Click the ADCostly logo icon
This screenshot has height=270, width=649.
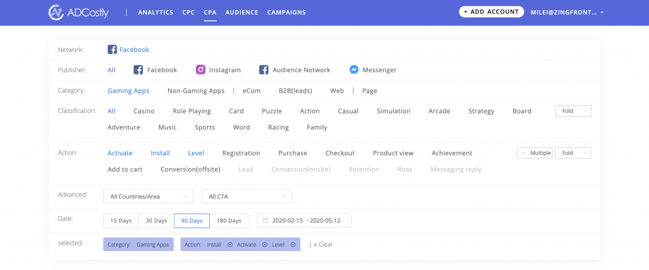[x=56, y=13]
